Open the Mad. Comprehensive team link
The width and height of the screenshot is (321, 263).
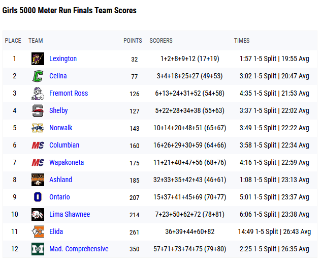pos(79,249)
